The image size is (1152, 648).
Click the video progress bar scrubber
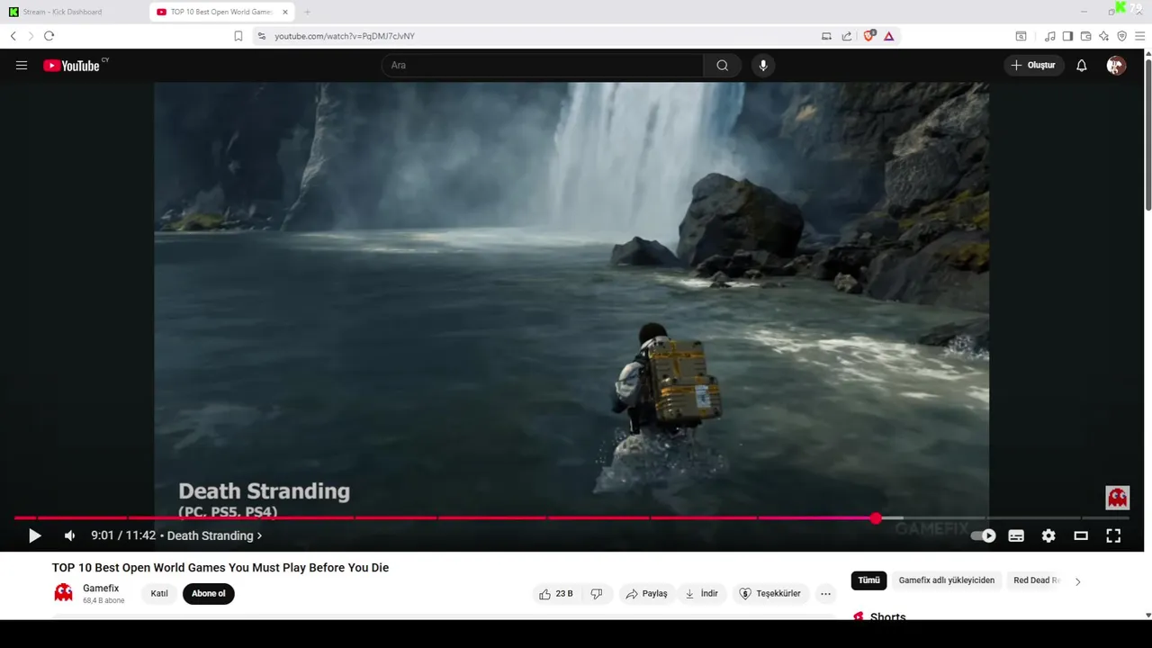tap(876, 518)
